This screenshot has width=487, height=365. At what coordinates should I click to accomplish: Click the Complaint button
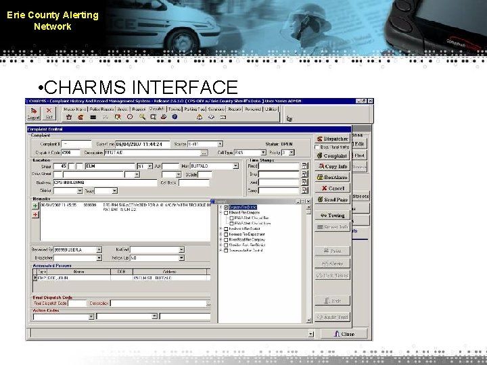332,155
